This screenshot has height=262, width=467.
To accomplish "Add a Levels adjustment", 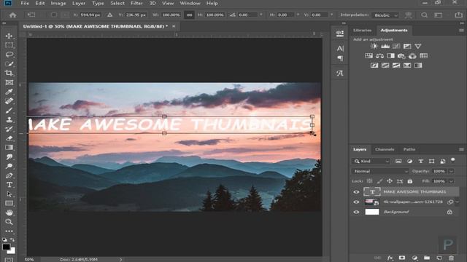I will pyautogui.click(x=385, y=46).
